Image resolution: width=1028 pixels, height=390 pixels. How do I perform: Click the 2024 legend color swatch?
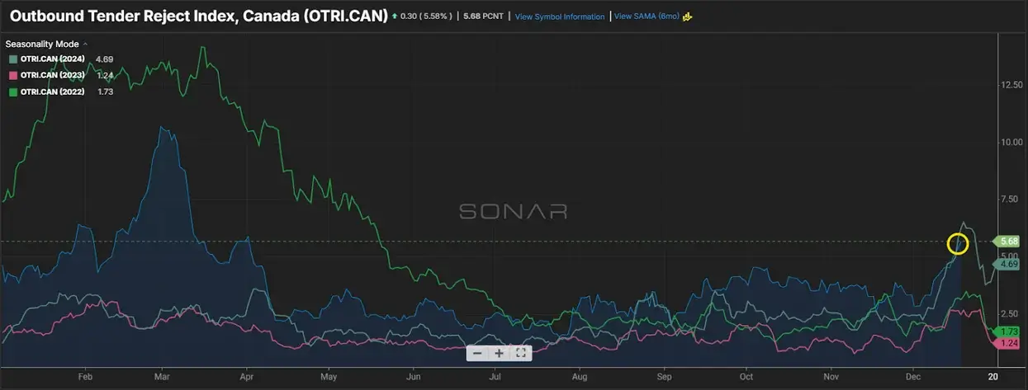point(13,59)
